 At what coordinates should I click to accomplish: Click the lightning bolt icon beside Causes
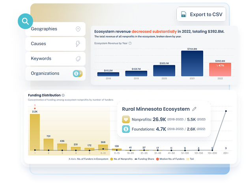click(78, 43)
